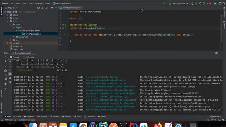
Task: Hide the Project panel with minus icon
Action: point(56,8)
